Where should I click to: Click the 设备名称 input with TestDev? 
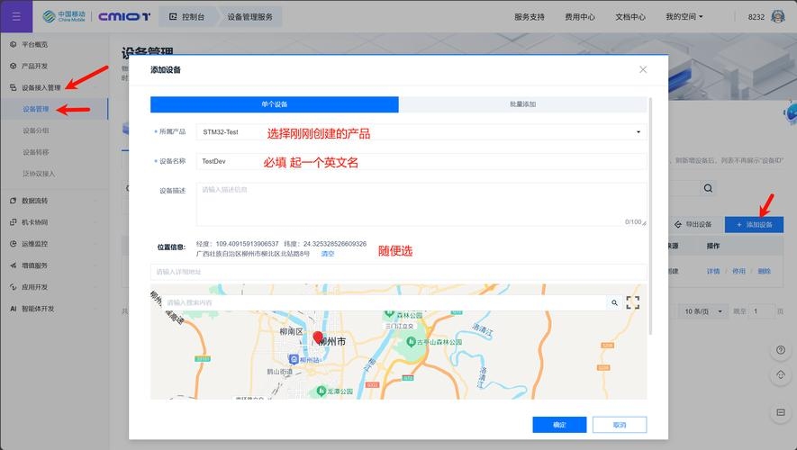coord(421,161)
